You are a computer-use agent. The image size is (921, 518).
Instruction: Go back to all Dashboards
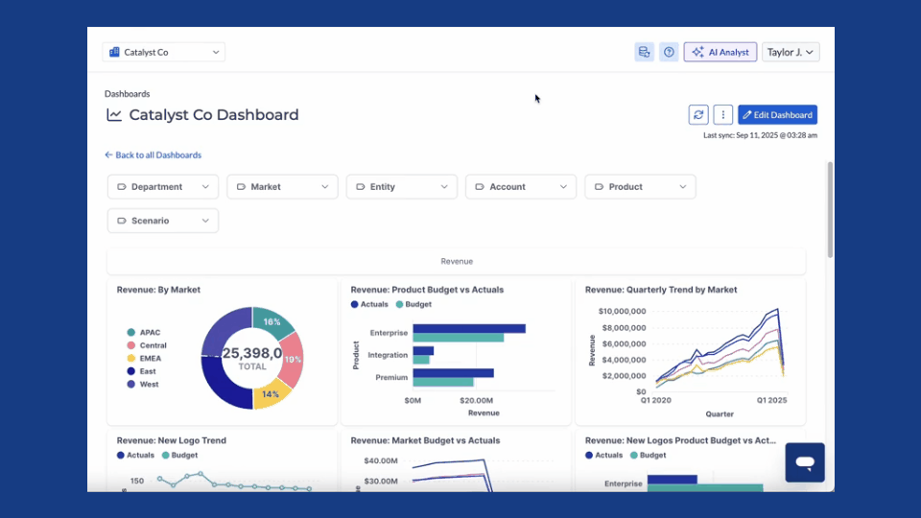153,154
